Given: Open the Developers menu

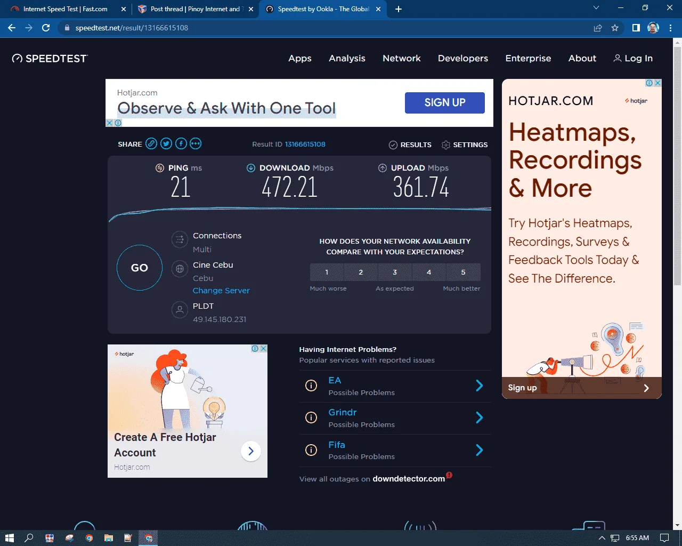Looking at the screenshot, I should pos(463,58).
